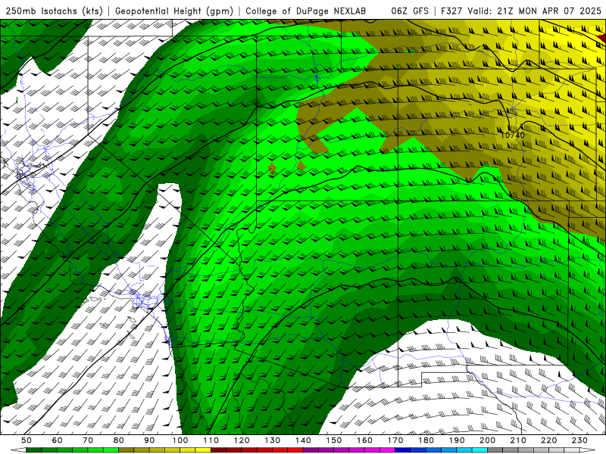Click the '10740' height contour label
The width and height of the screenshot is (606, 454).
[x=513, y=135]
